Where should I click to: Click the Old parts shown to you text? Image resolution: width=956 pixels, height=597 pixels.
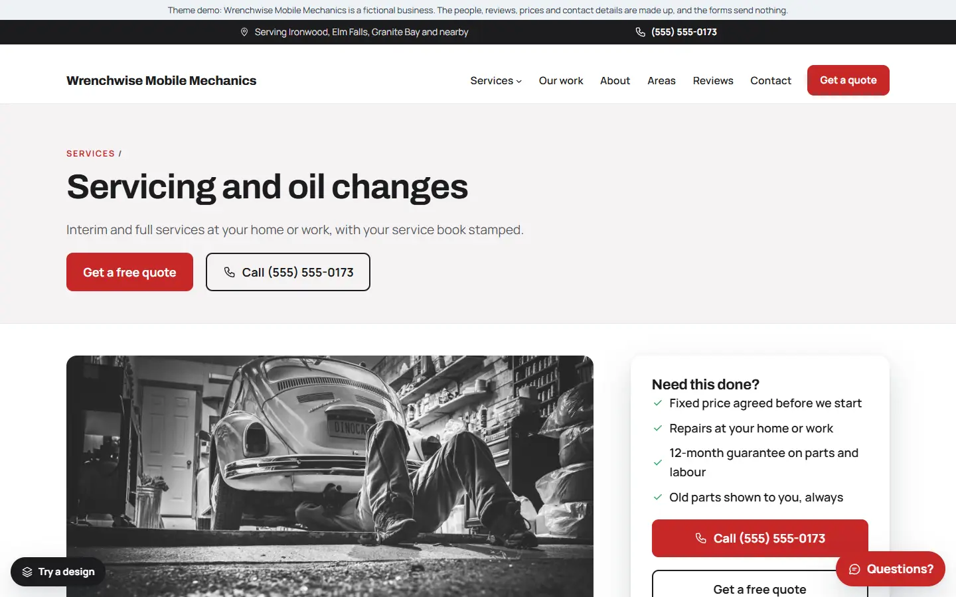[756, 497]
